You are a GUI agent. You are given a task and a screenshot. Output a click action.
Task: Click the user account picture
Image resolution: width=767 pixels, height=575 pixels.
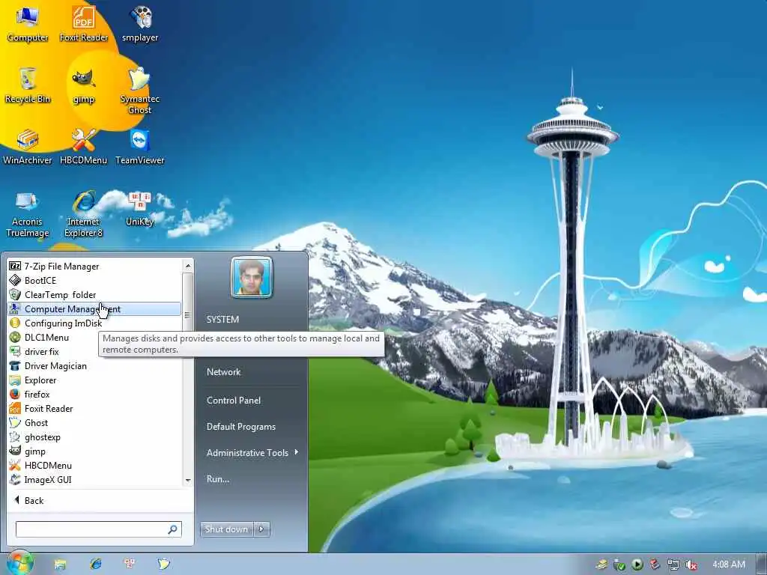[252, 277]
